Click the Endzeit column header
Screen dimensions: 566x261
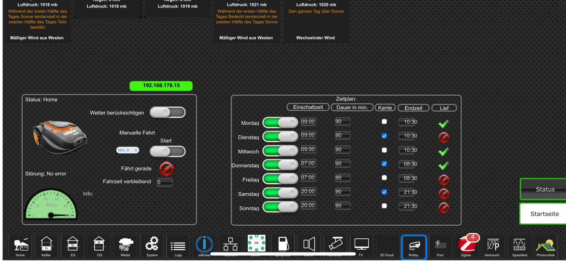point(413,108)
